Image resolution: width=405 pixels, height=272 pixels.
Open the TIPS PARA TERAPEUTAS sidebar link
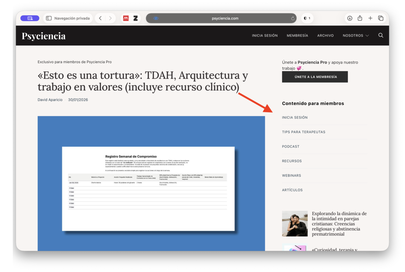tap(303, 132)
